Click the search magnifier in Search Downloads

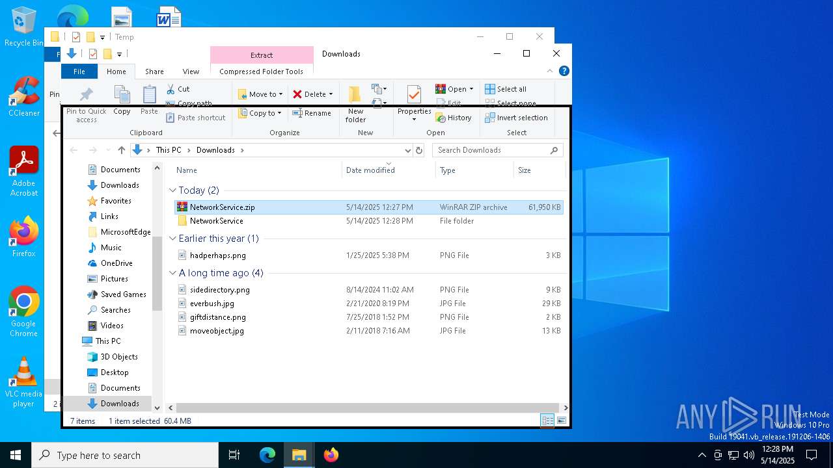[554, 150]
